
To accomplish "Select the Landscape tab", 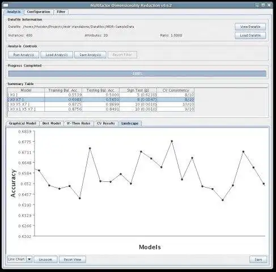I will pyautogui.click(x=130, y=124).
